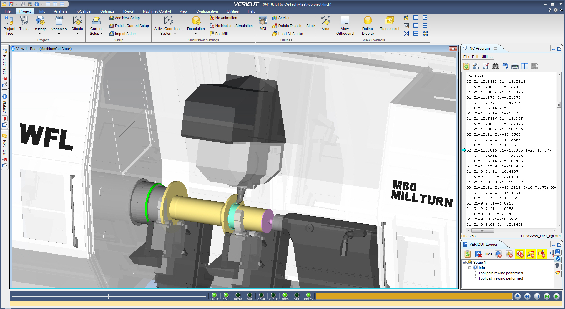
Task: Click the Axes display icon
Action: [x=325, y=24]
